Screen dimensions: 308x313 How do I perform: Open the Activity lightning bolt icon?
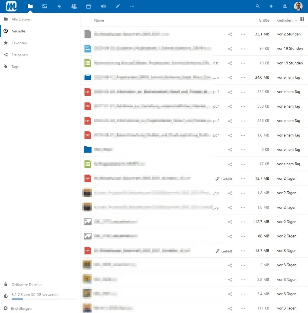click(59, 6)
